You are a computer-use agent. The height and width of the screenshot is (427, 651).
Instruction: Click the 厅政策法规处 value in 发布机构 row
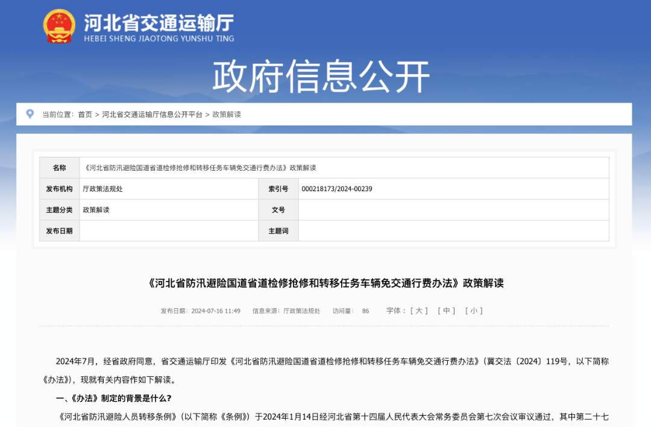point(103,189)
